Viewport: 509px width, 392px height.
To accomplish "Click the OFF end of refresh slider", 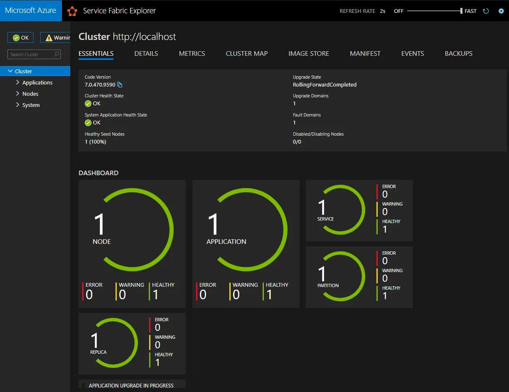I will 399,11.
